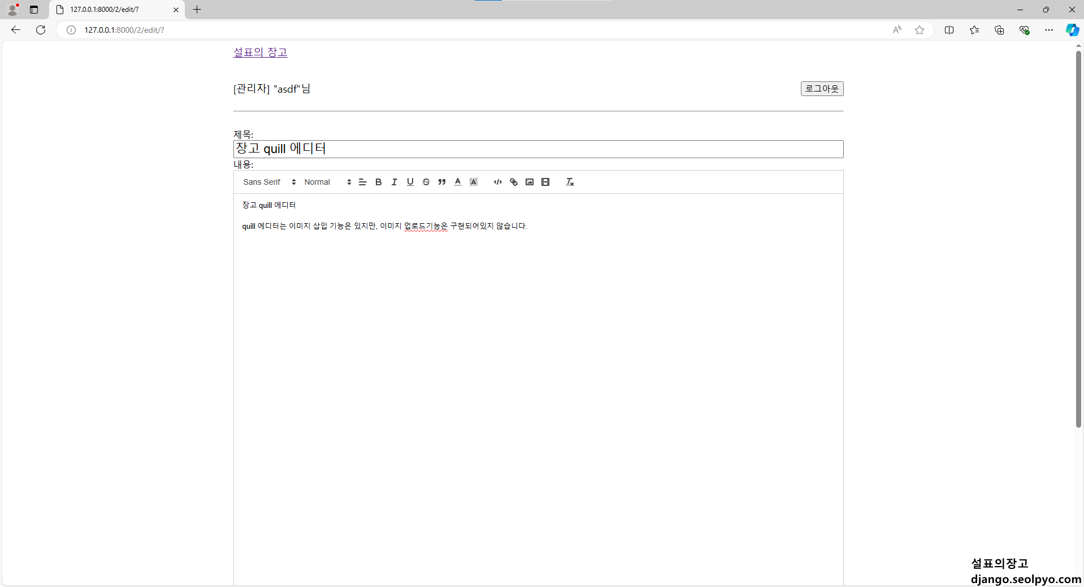View site information icon in address bar
The height and width of the screenshot is (587, 1084).
[71, 30]
